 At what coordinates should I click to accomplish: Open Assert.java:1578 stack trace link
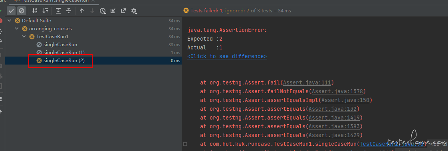coord(337,92)
